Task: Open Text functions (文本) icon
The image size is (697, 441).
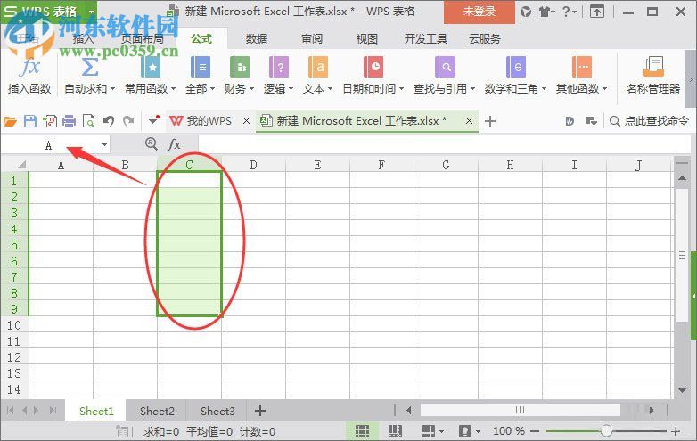Action: tap(318, 67)
